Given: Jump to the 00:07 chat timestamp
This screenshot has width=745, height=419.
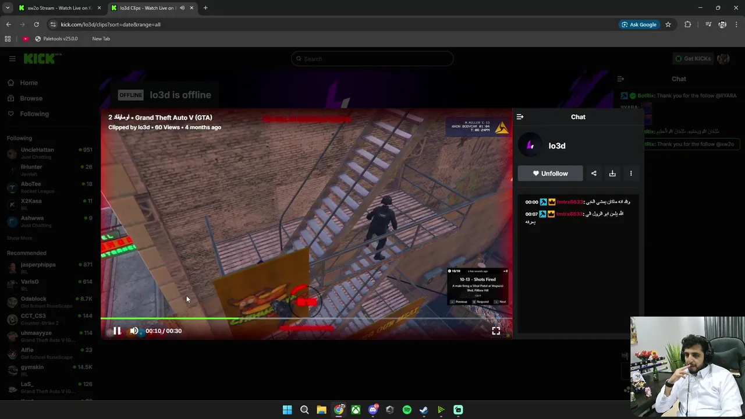Looking at the screenshot, I should click(x=531, y=214).
